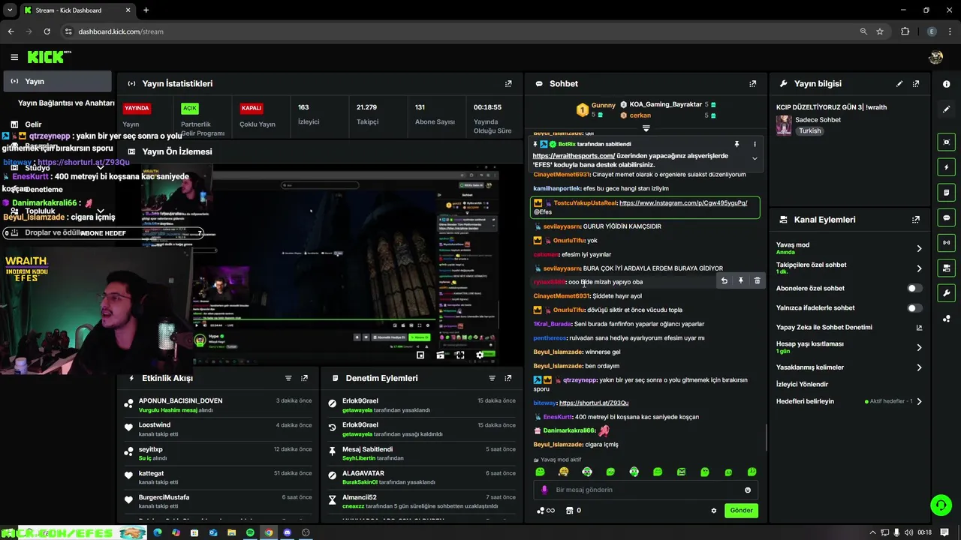Enter fullscreen on the stream preview

[x=460, y=355]
